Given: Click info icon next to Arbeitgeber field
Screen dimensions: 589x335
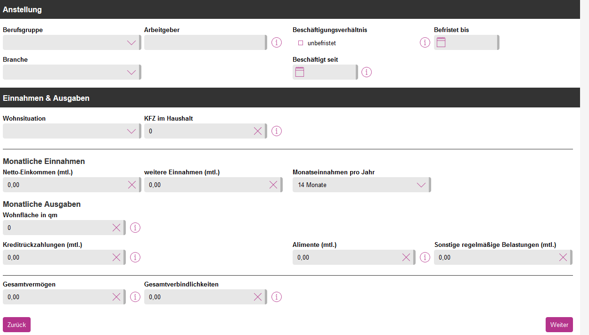Looking at the screenshot, I should [277, 42].
